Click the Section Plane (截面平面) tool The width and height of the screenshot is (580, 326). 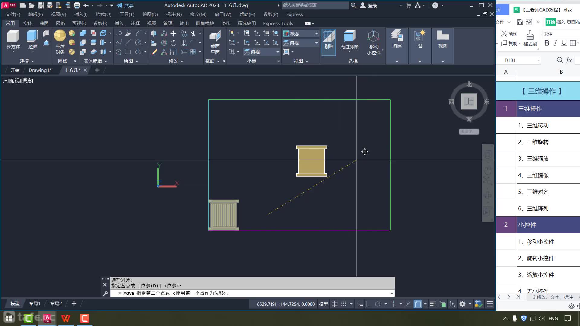(x=215, y=43)
